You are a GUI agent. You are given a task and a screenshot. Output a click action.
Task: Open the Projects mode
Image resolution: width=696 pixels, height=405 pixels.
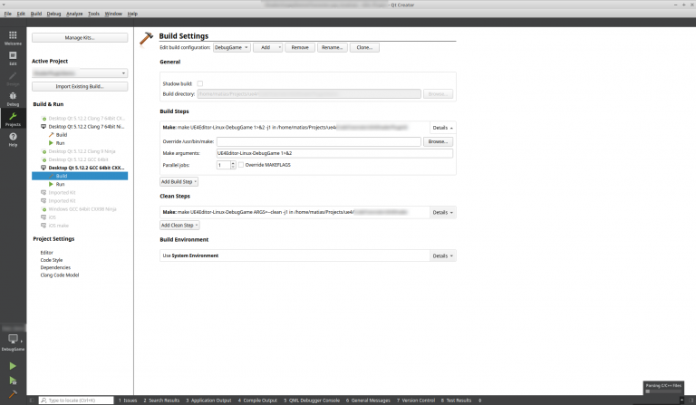(13, 120)
